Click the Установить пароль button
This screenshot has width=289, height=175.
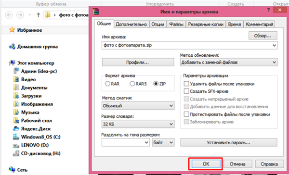tap(228, 143)
